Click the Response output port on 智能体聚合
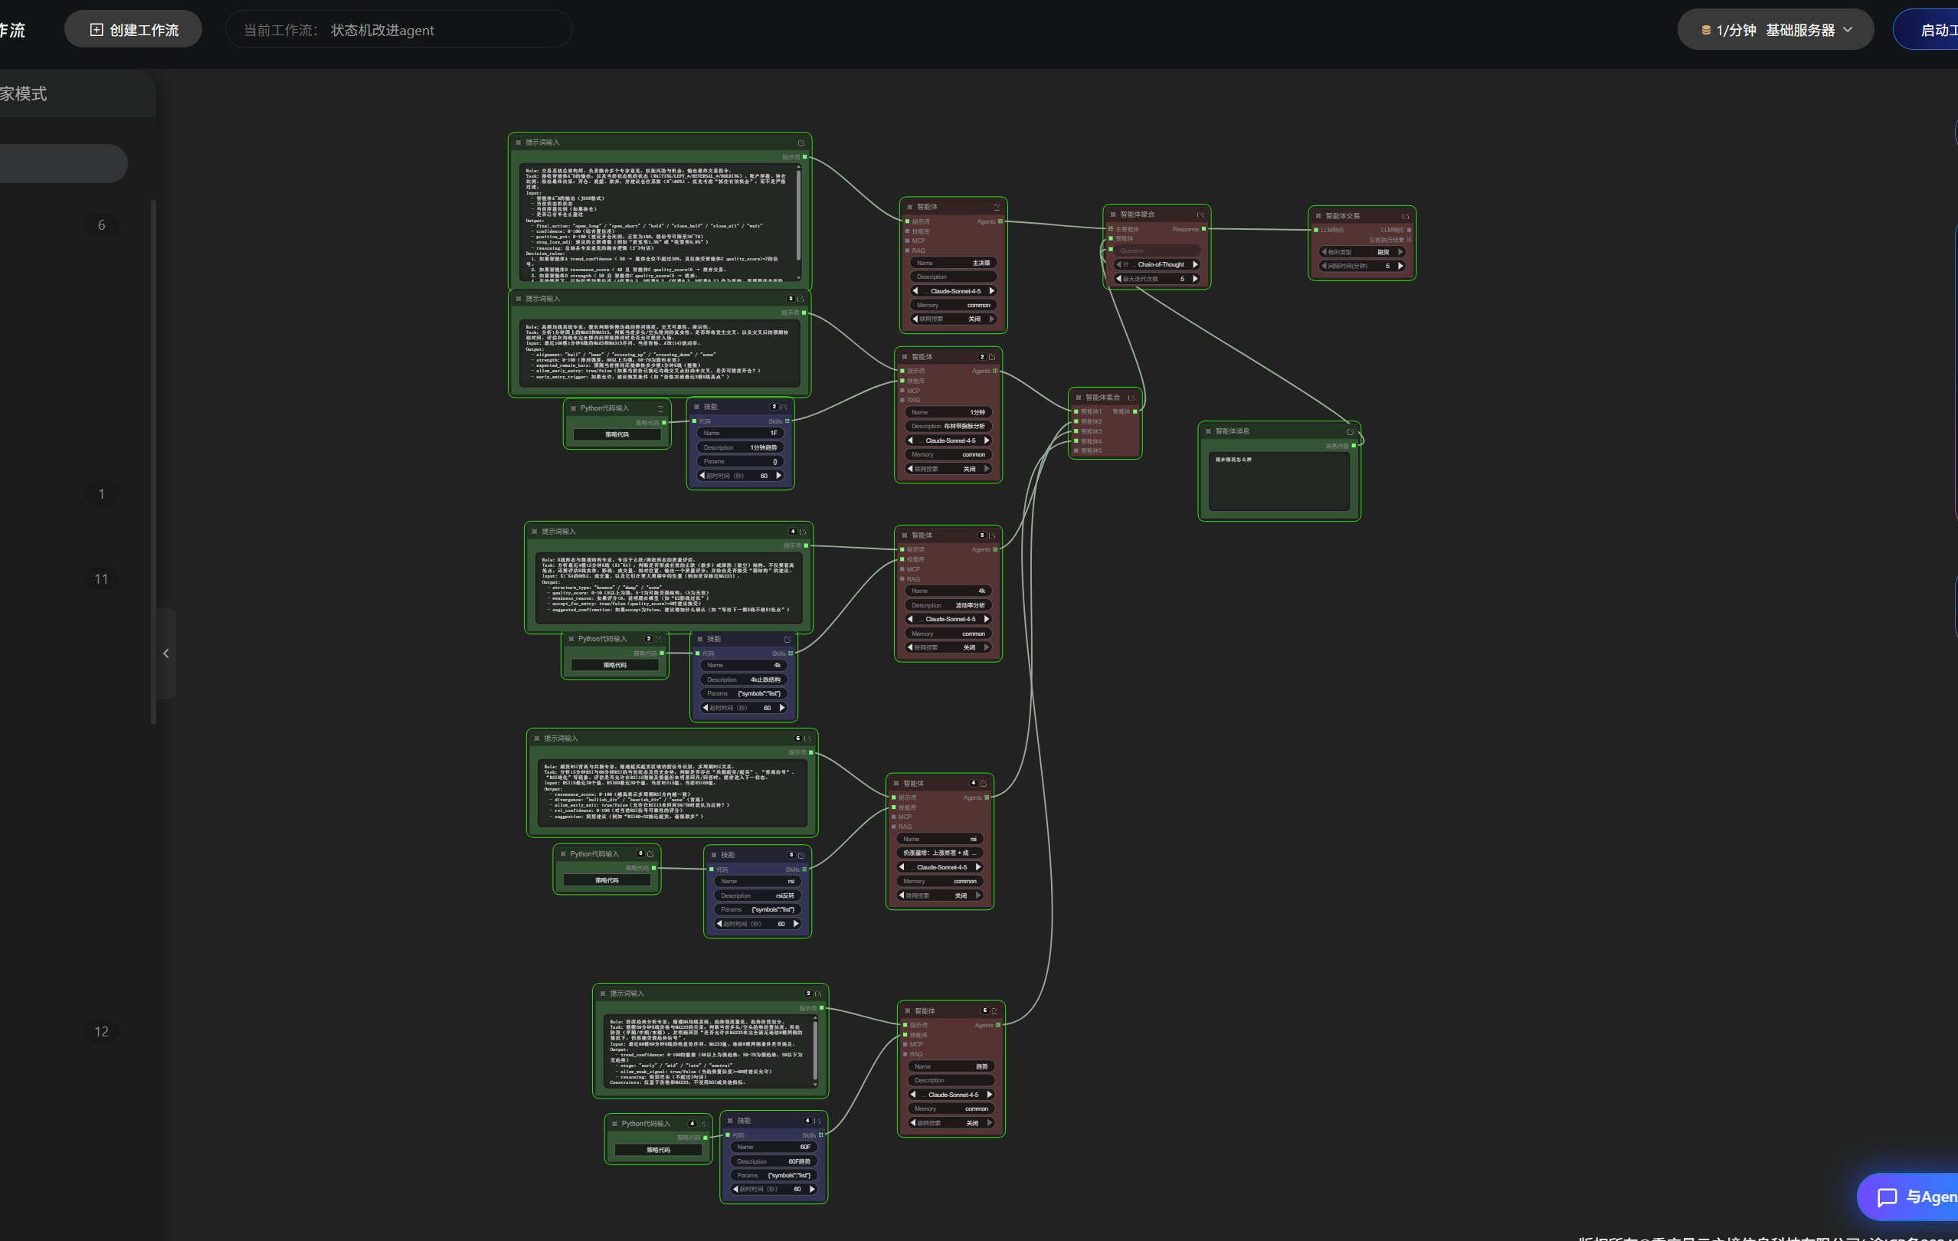Screen dimensions: 1958x1241 click(1203, 229)
